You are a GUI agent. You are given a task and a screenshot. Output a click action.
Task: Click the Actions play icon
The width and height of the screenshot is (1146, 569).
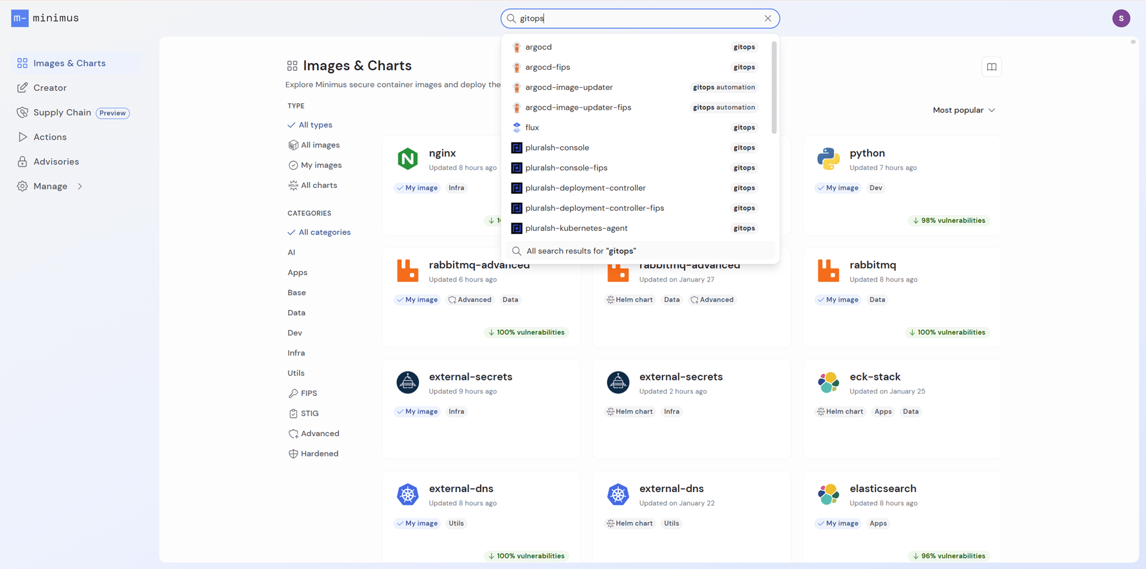(23, 137)
